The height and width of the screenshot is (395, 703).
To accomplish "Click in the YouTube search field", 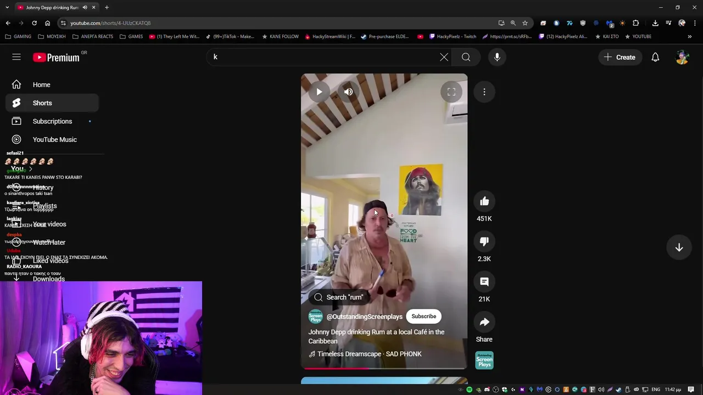I will point(324,57).
